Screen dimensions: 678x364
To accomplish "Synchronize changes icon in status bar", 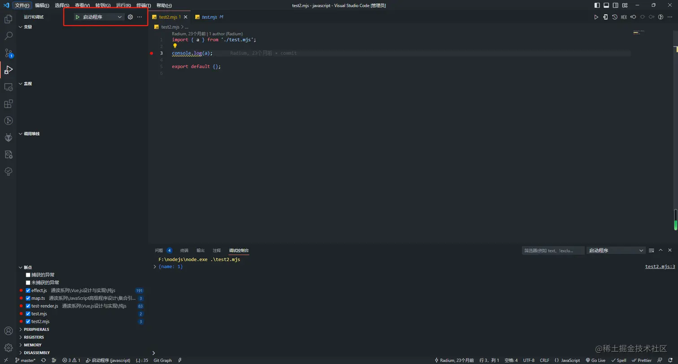I will click(43, 360).
